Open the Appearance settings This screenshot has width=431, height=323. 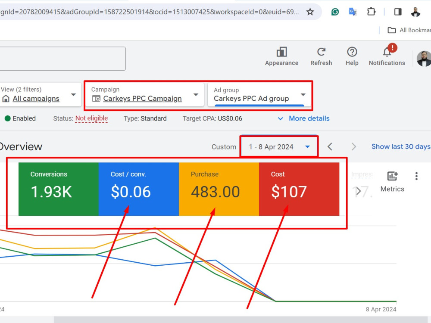tap(281, 56)
